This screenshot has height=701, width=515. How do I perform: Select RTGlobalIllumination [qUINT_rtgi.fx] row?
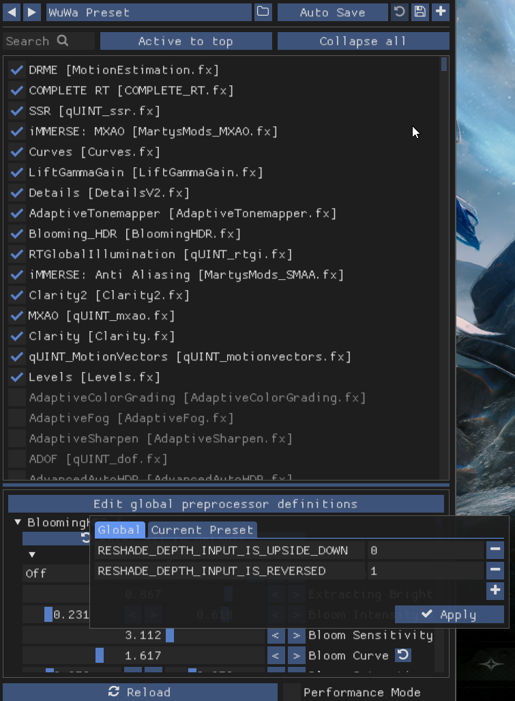(x=160, y=255)
